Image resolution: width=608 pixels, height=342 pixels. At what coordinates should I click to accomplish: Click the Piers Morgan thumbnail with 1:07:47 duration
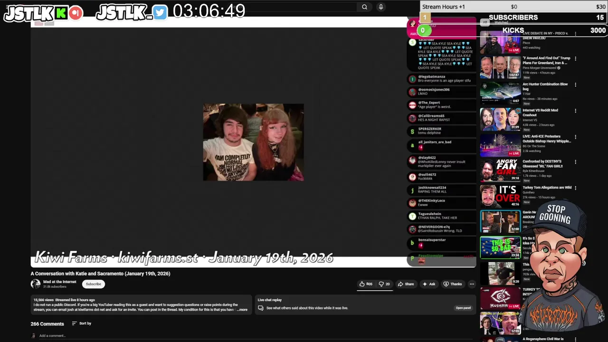(x=500, y=67)
